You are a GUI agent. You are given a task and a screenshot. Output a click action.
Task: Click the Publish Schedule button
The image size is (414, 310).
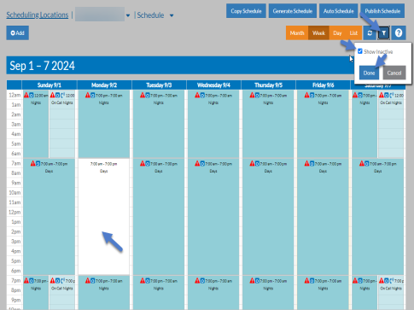click(x=382, y=11)
